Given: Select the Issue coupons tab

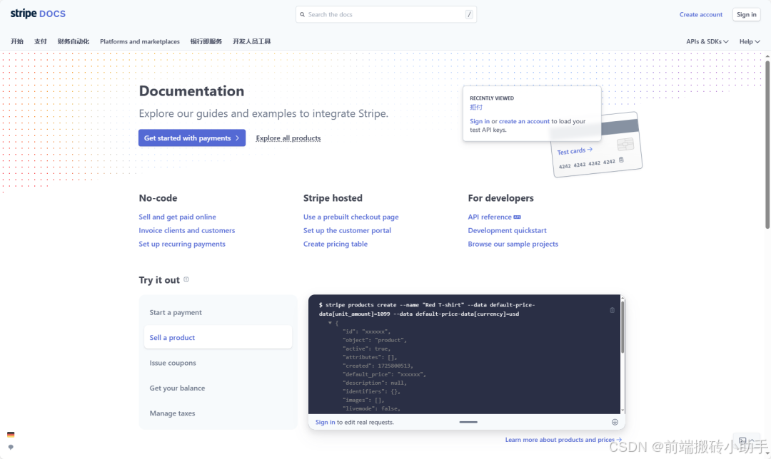Looking at the screenshot, I should tap(218, 363).
